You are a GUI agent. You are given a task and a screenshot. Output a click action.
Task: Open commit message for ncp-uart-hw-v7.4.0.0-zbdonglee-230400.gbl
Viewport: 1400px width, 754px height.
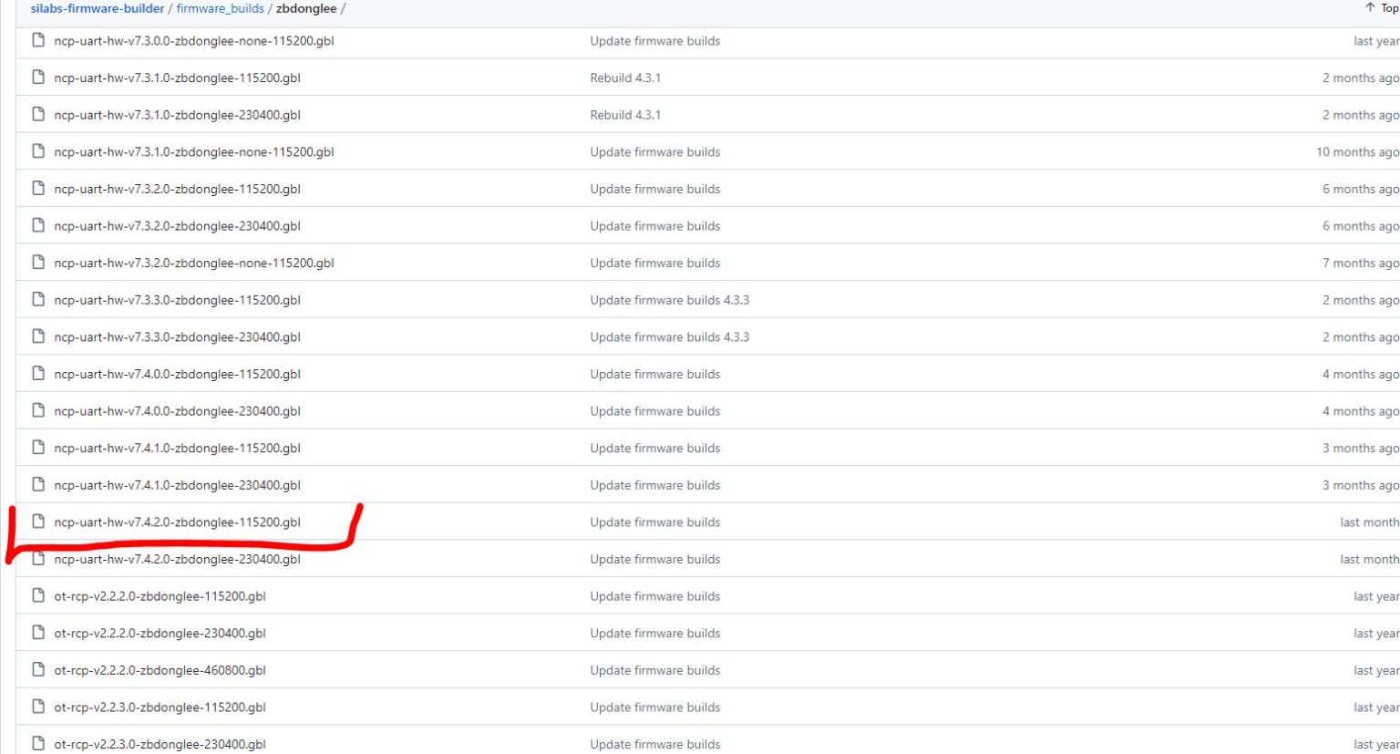point(654,411)
